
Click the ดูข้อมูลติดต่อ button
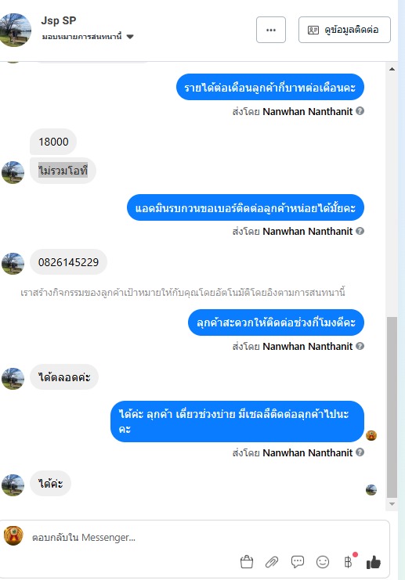[344, 30]
